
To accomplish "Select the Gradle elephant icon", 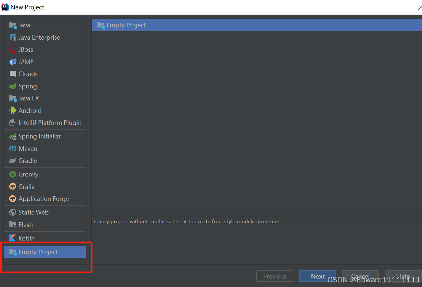I will click(x=13, y=161).
